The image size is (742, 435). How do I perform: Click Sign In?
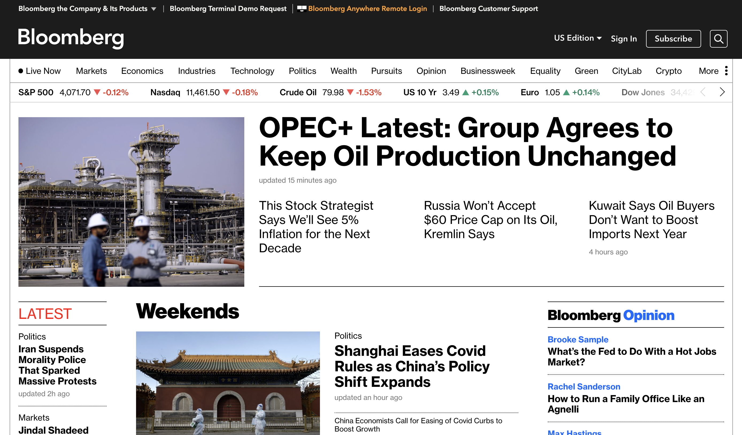pos(624,39)
